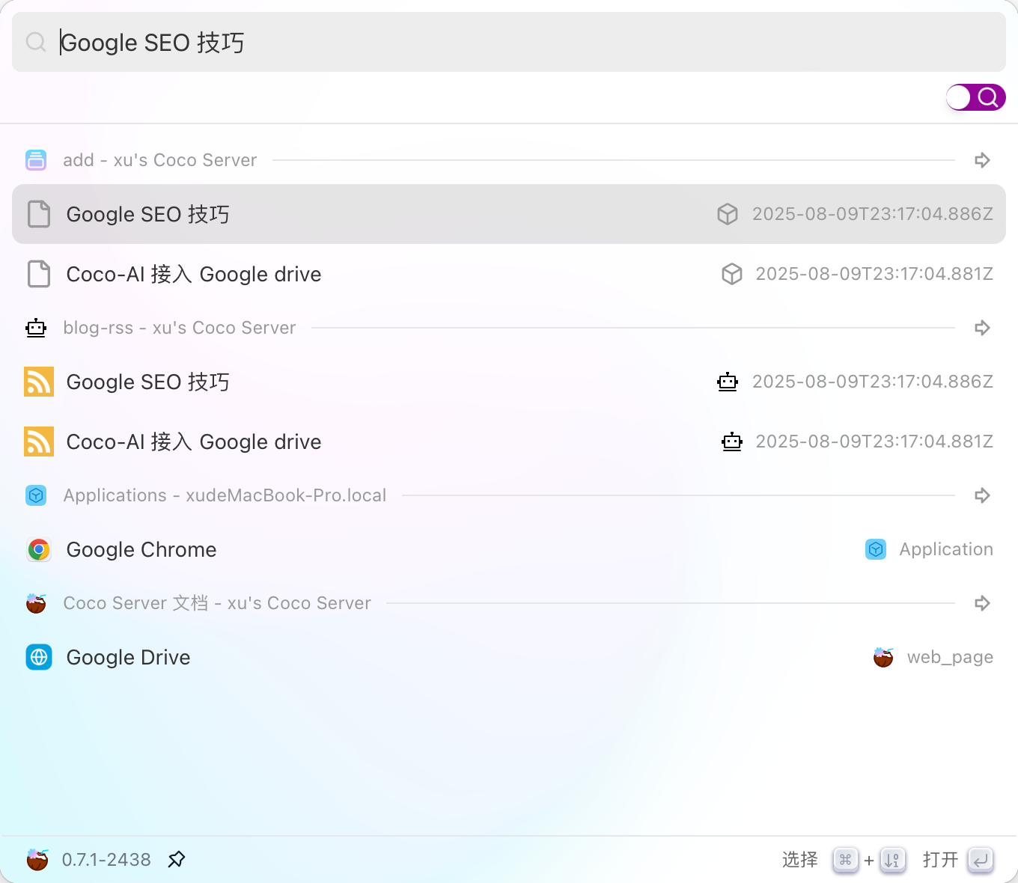Open Coco-AI 接入 Google drive RSS feed result
This screenshot has width=1018, height=883.
tap(509, 441)
